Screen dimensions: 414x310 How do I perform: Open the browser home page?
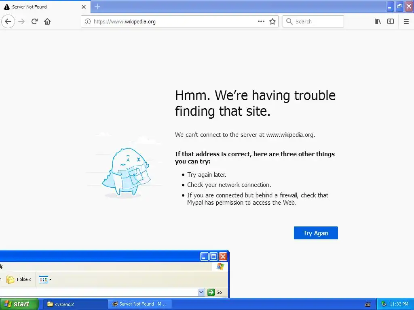(x=47, y=21)
